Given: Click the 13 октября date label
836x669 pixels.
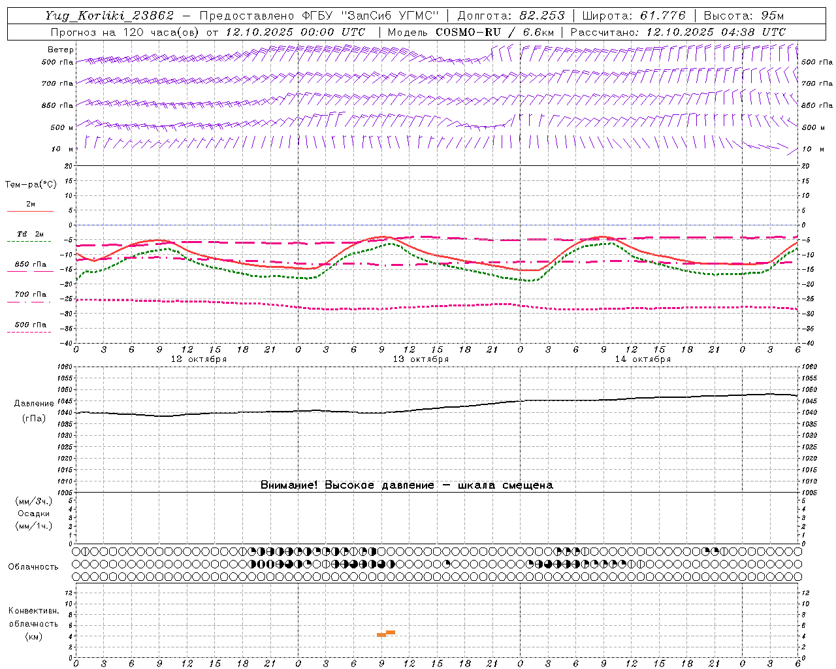Looking at the screenshot, I should point(421,359).
